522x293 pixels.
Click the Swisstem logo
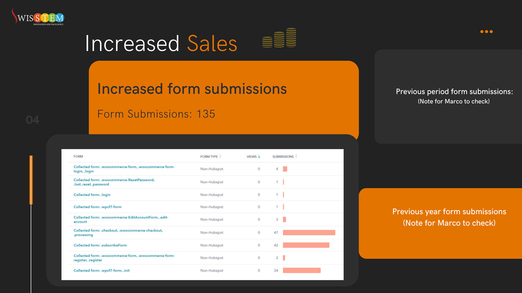tap(37, 17)
